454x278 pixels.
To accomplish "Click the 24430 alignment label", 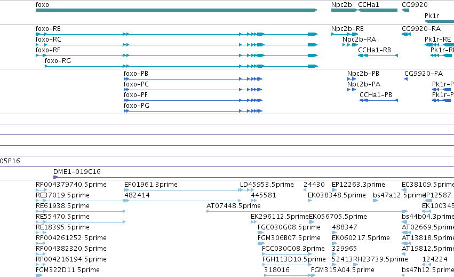I will pyautogui.click(x=314, y=185).
